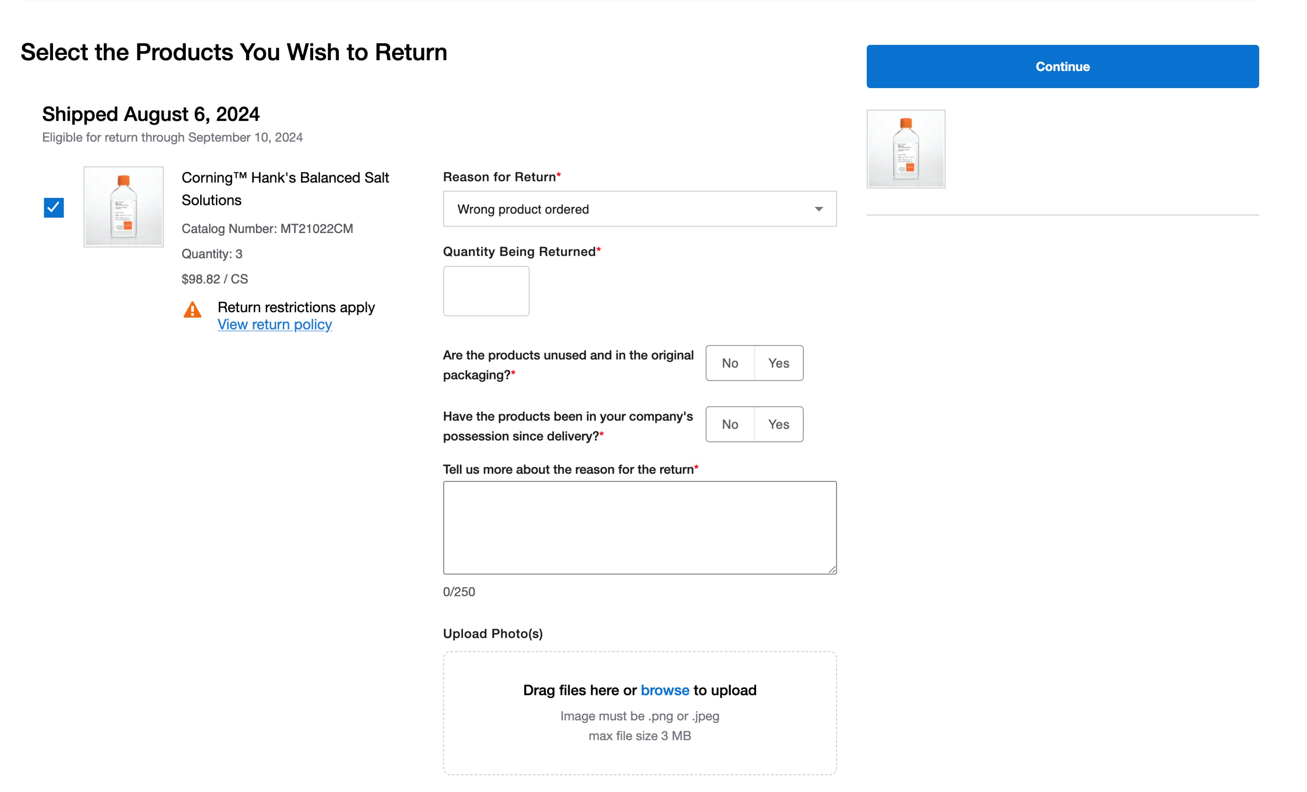Select Yes for products unused in original packaging

point(778,363)
